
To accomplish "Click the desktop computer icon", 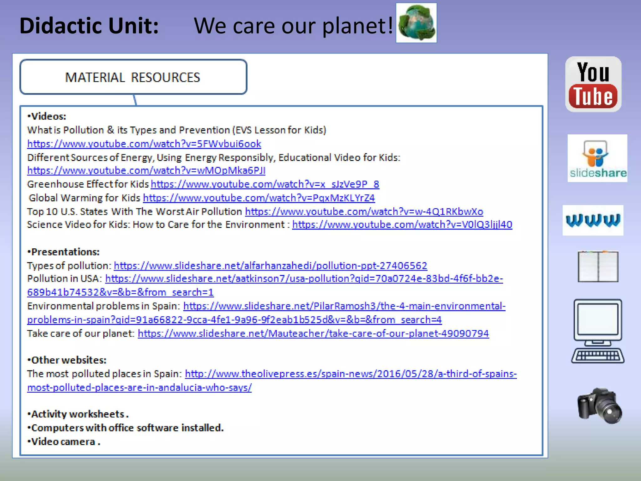I will [597, 331].
